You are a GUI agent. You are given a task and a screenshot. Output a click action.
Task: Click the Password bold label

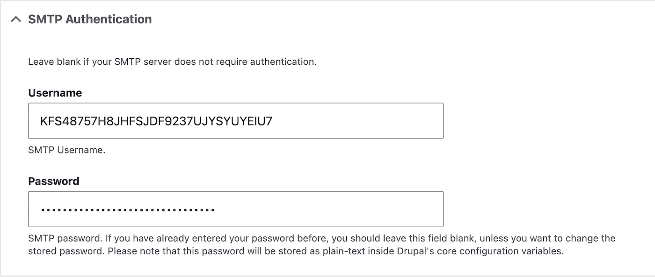54,181
